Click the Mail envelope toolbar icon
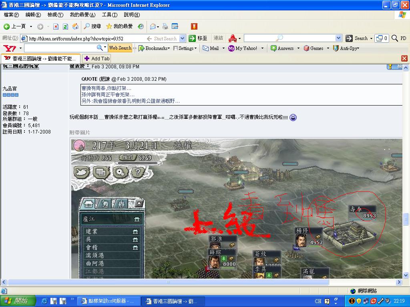410x307 pixels. tap(153, 26)
